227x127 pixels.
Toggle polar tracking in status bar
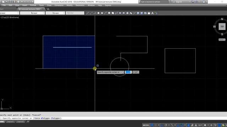tap(166, 125)
